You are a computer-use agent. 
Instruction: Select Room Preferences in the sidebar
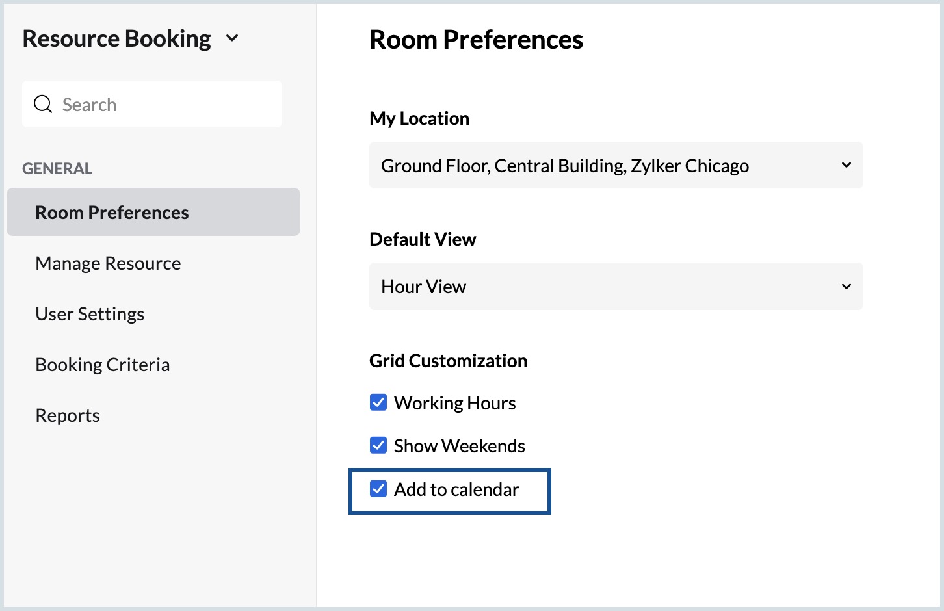112,213
